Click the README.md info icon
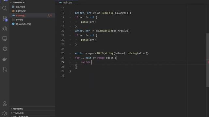The height and width of the screenshot is (117, 209). click(x=13, y=24)
